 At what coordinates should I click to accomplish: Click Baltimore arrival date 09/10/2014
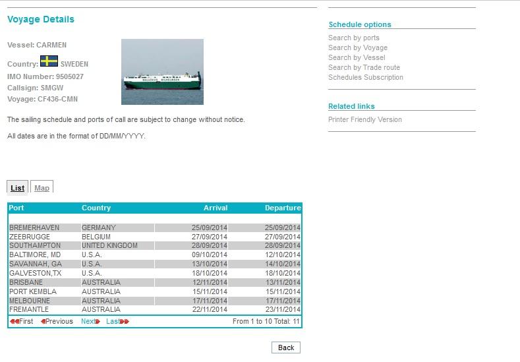click(x=210, y=255)
